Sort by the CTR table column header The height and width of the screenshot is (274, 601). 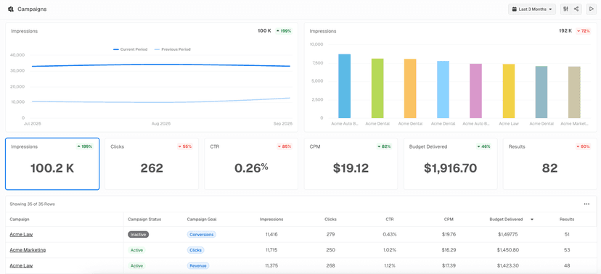(390, 220)
